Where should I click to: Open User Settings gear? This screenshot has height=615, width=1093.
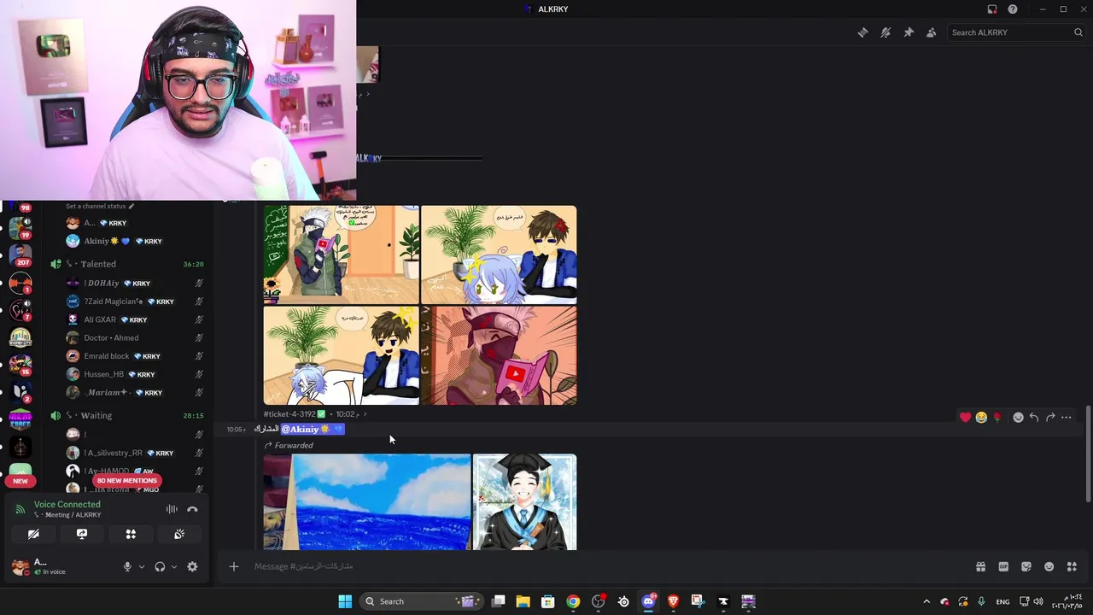coord(192,566)
